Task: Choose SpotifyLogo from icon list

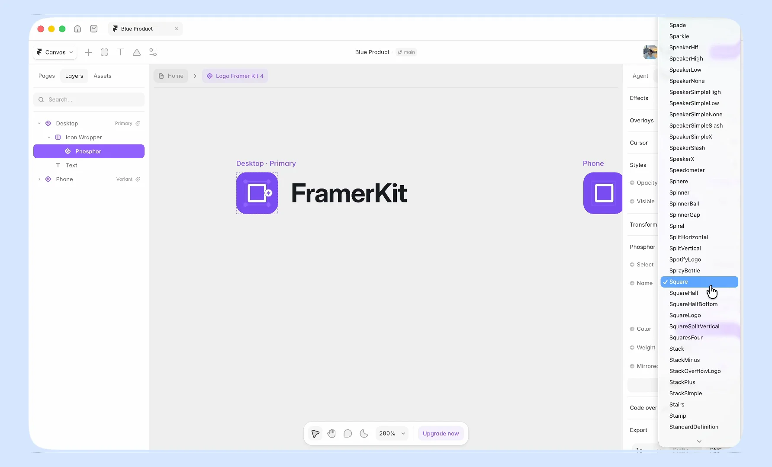Action: (699, 259)
